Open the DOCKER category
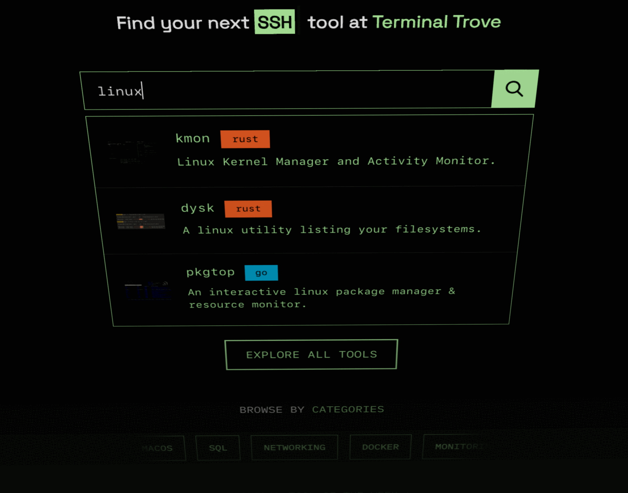This screenshot has width=628, height=493. 380,447
